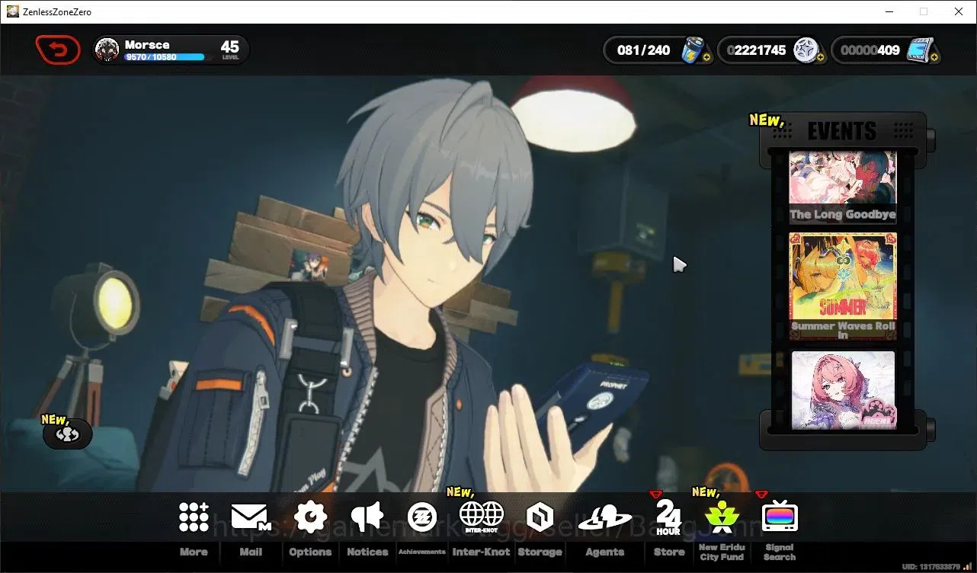Click the Polychrome amount 409

point(870,50)
